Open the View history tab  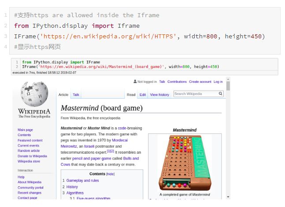point(159,95)
